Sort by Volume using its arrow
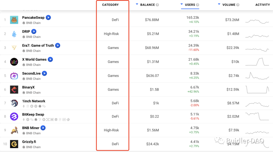The image size is (273, 152). [x=219, y=4]
